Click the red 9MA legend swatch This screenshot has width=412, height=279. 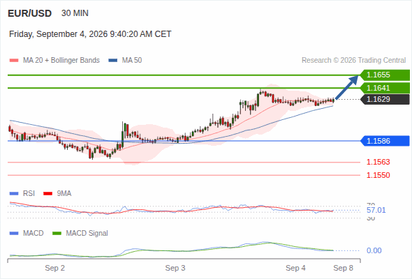[47, 194]
